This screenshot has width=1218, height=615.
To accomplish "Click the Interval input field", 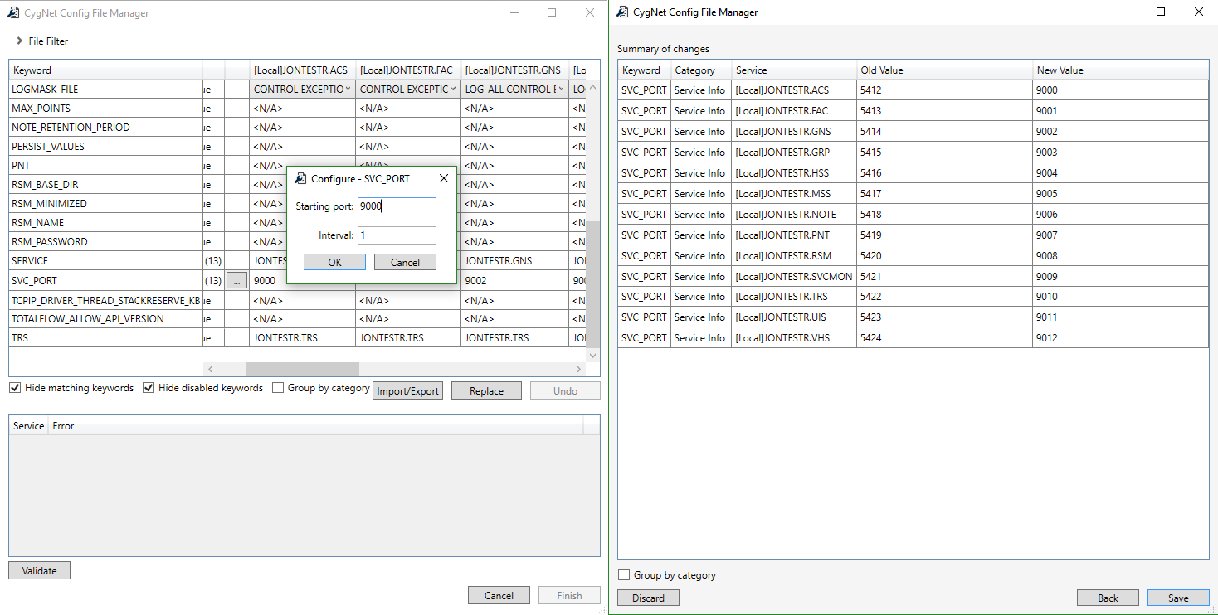I will [397, 235].
